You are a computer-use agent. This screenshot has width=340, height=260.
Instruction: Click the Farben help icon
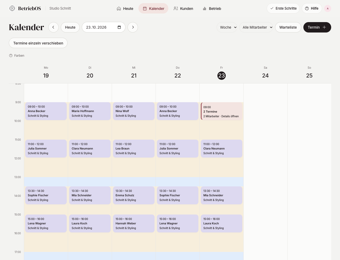coord(11,56)
